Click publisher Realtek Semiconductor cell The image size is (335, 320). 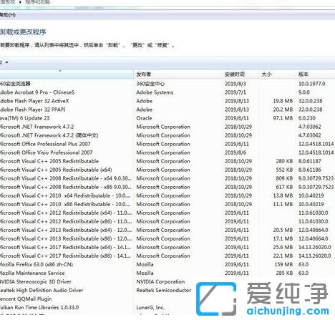click(x=164, y=290)
